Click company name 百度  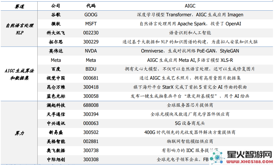pos(56,69)
